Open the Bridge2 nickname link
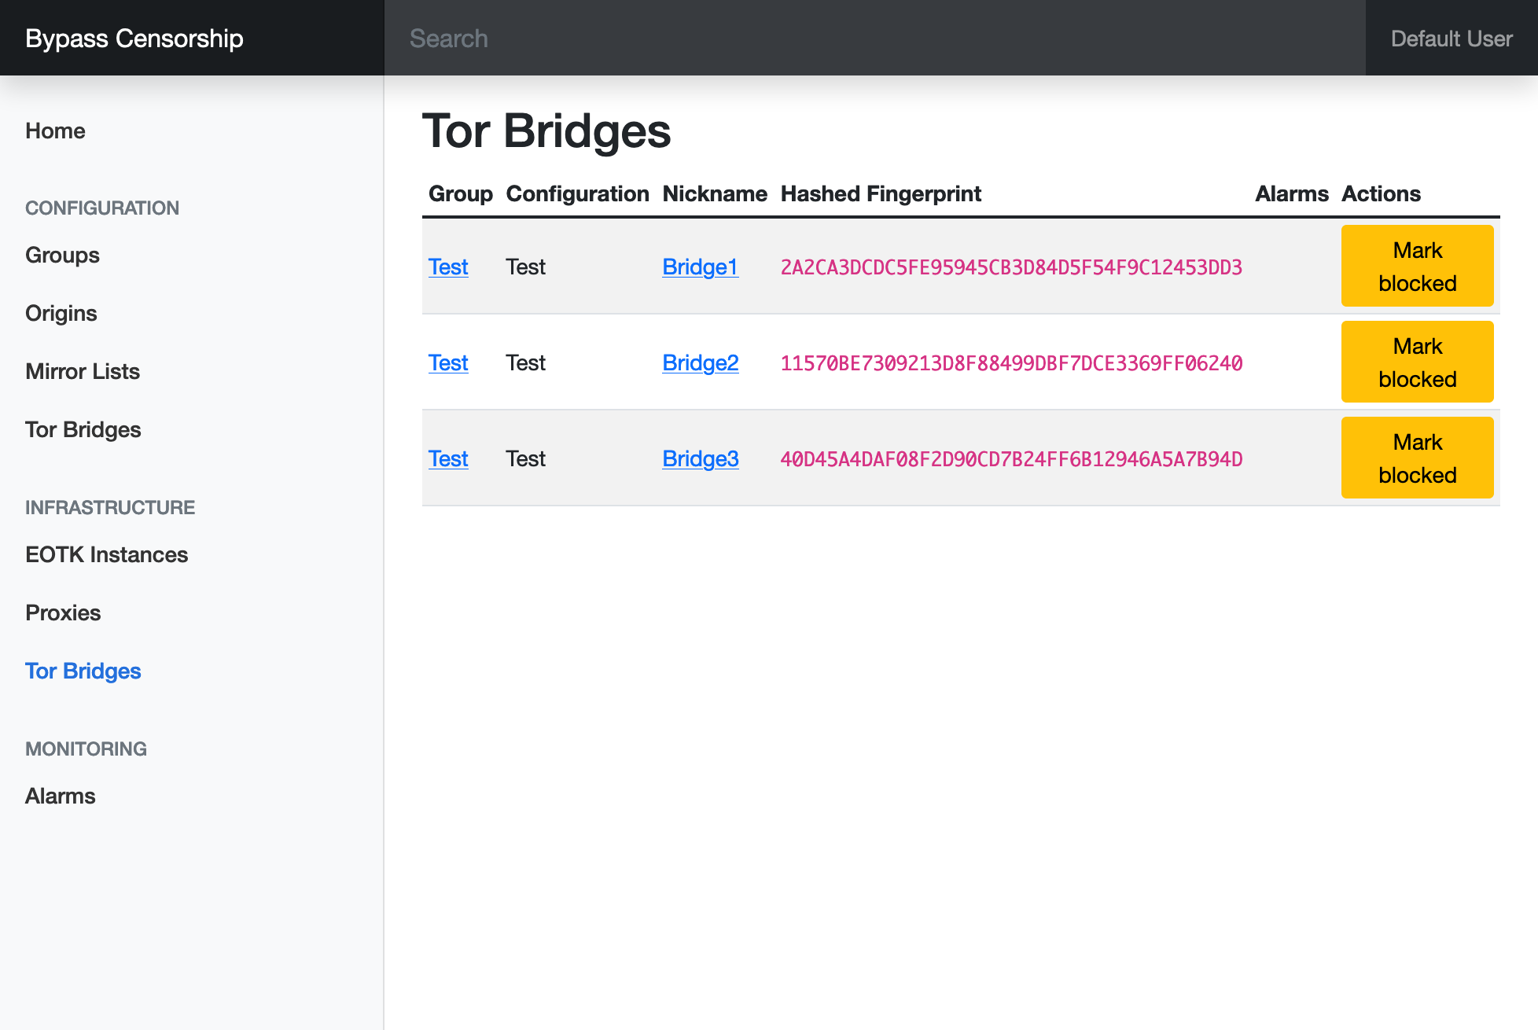The width and height of the screenshot is (1538, 1030). click(x=700, y=362)
